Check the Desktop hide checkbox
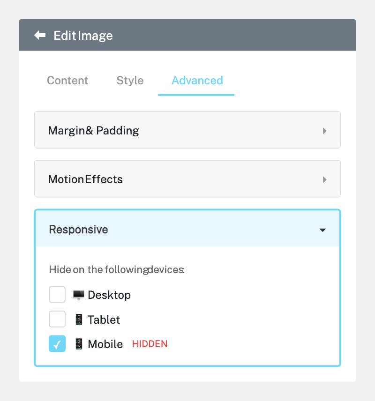This screenshot has width=375, height=401. click(x=57, y=295)
